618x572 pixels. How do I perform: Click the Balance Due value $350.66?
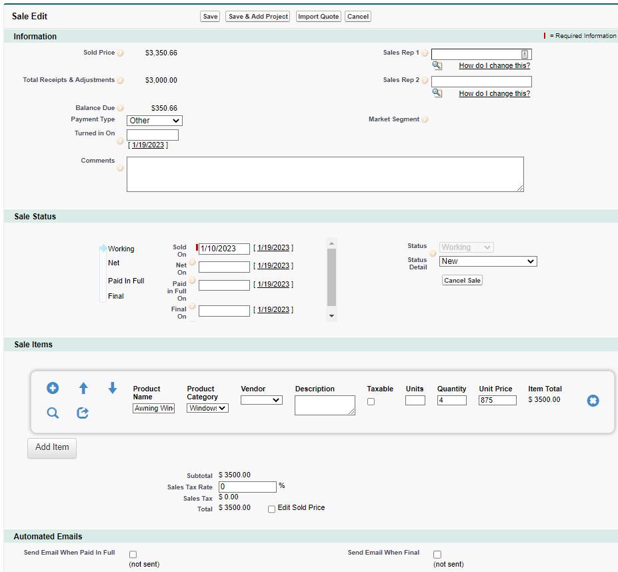click(165, 108)
